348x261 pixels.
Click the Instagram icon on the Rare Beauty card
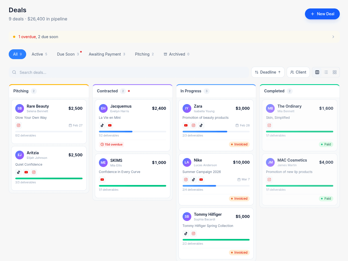[x=19, y=125]
